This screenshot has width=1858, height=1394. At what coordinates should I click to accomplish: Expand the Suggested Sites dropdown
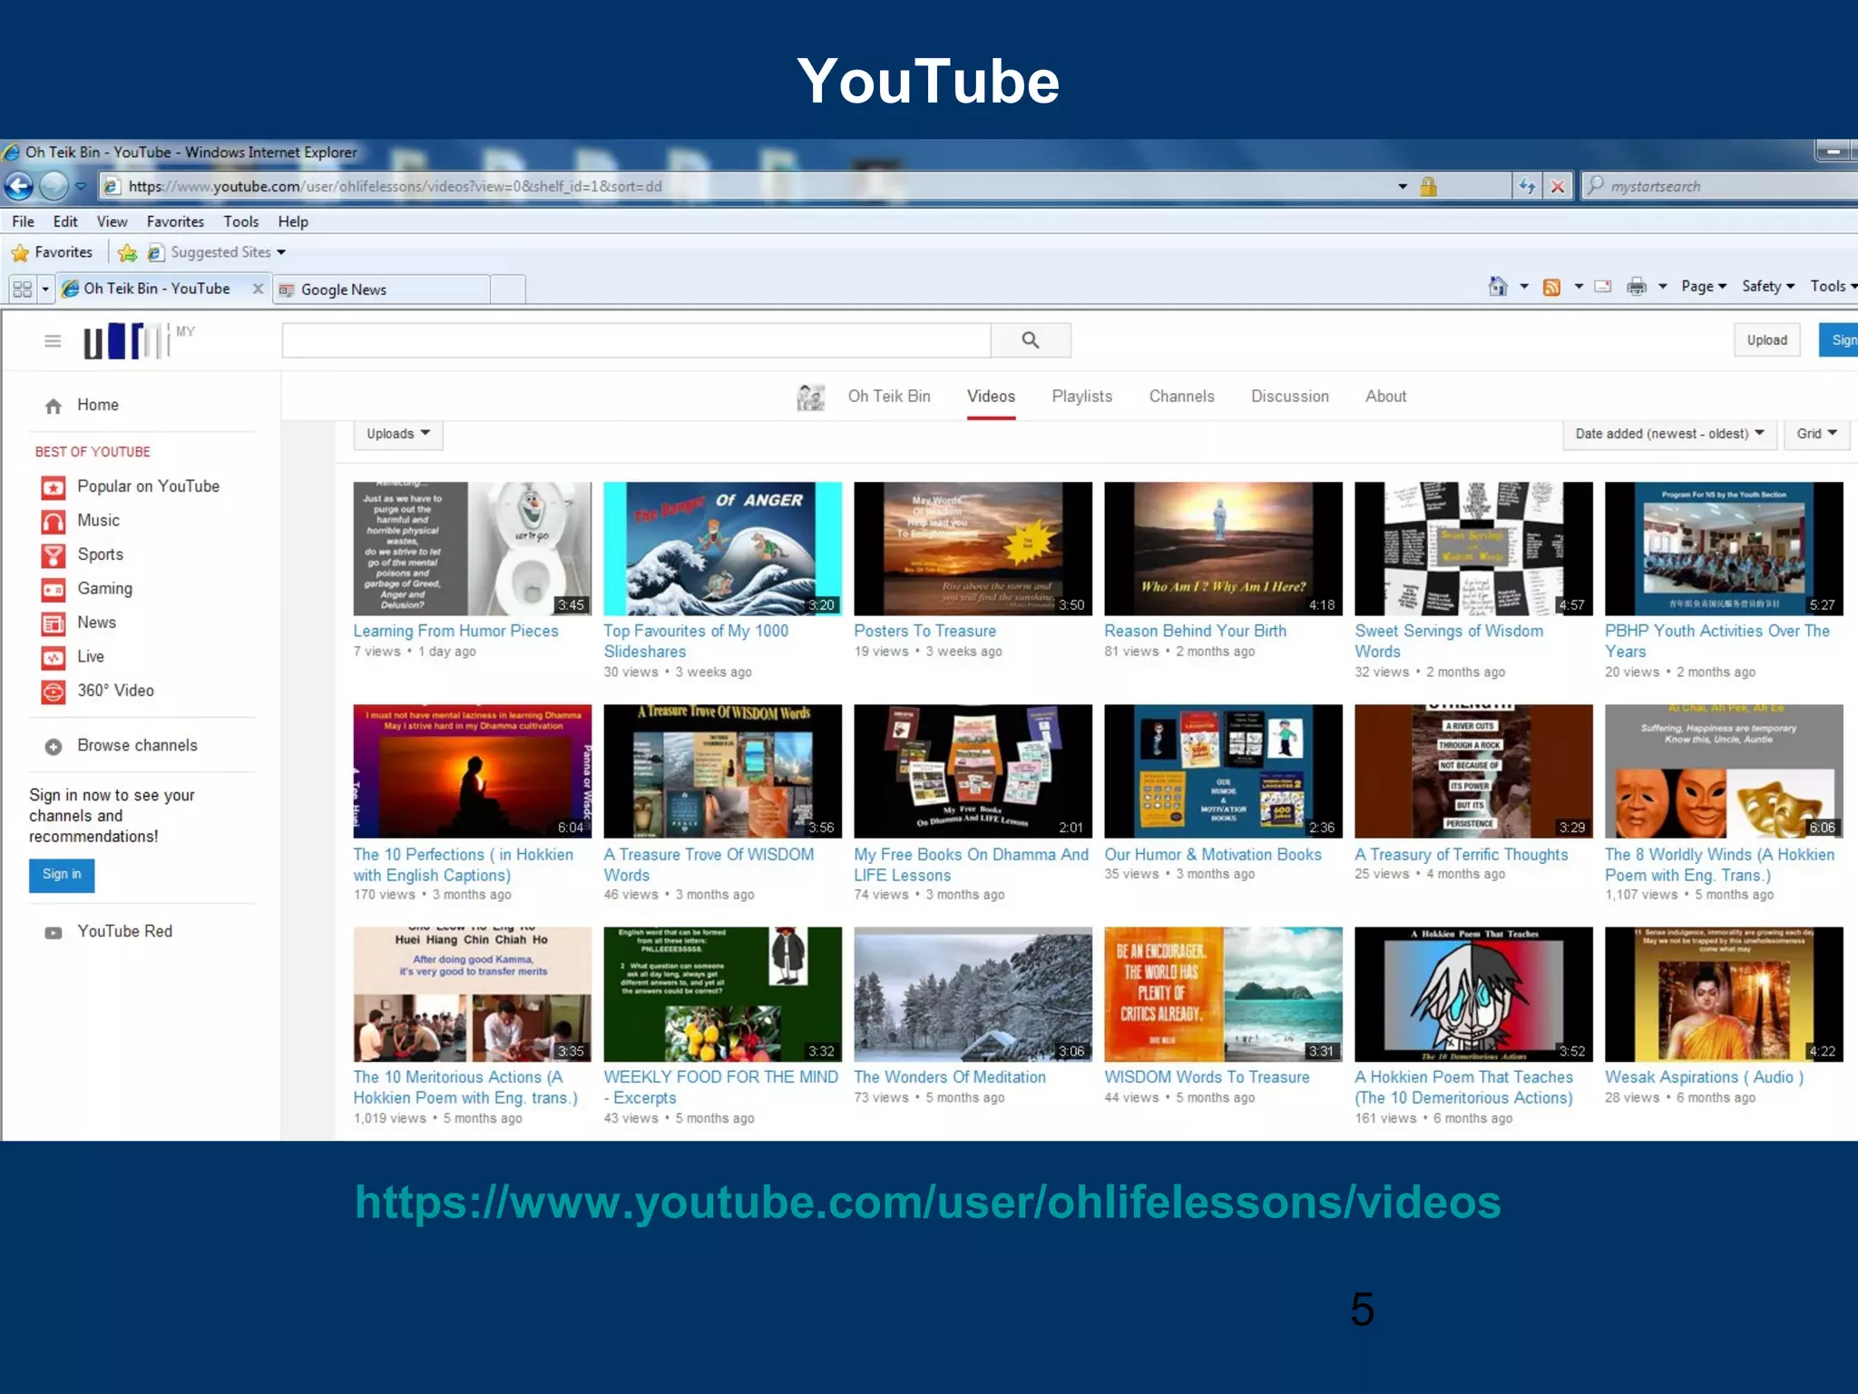point(281,252)
